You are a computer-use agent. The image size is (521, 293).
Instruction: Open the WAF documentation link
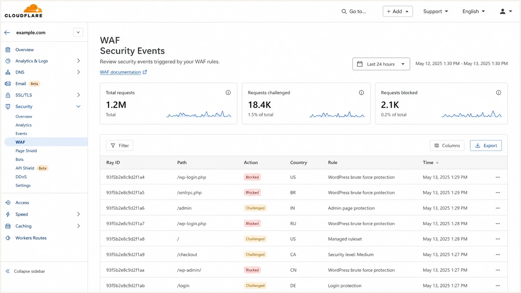pos(120,72)
